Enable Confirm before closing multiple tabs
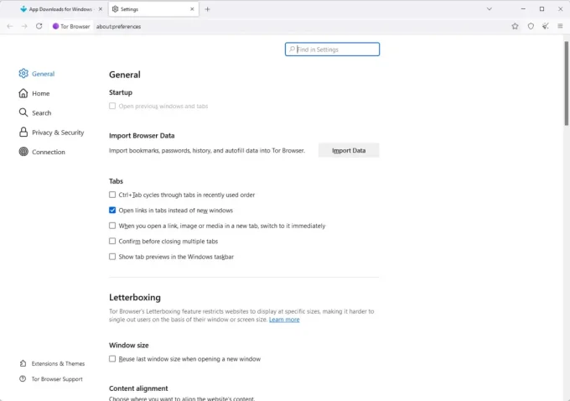This screenshot has height=401, width=570. click(x=112, y=241)
